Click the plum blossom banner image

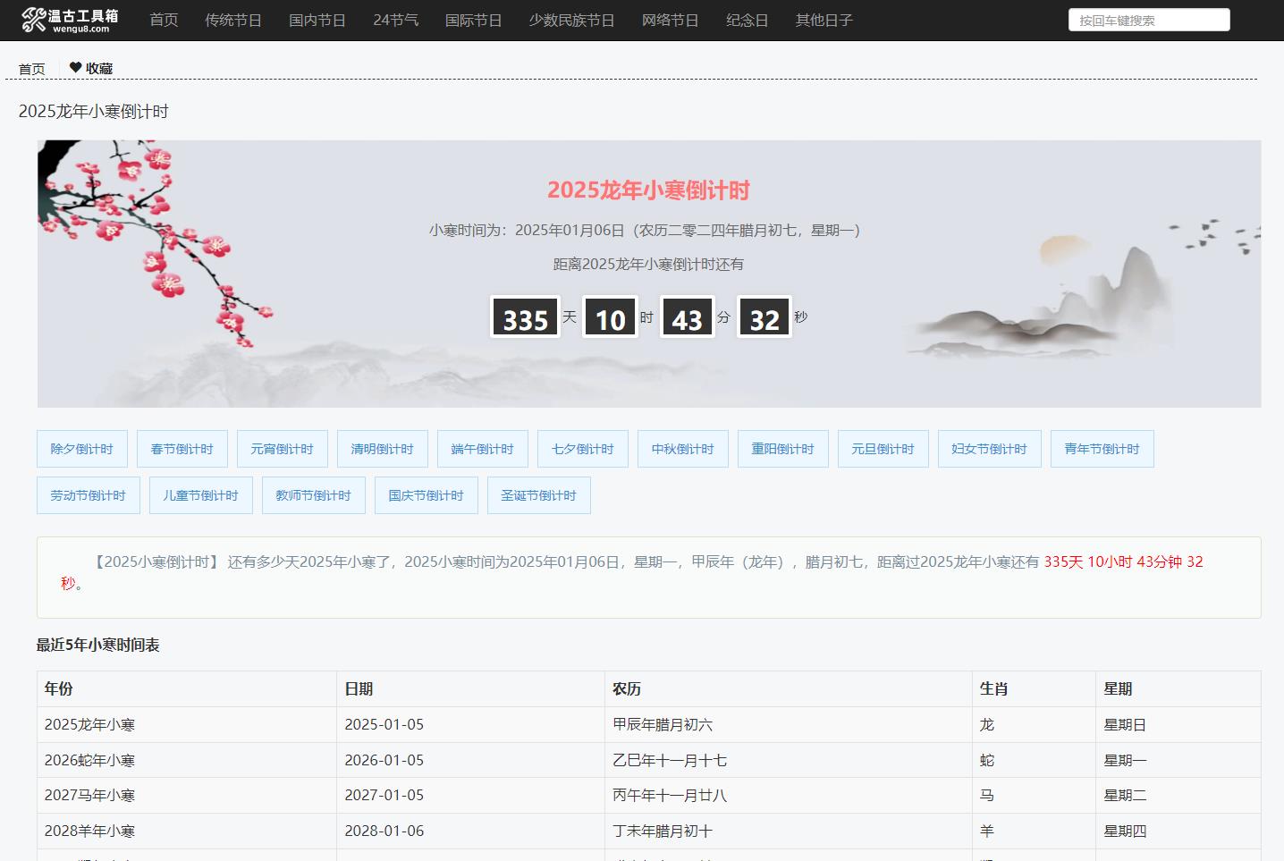pos(152,241)
